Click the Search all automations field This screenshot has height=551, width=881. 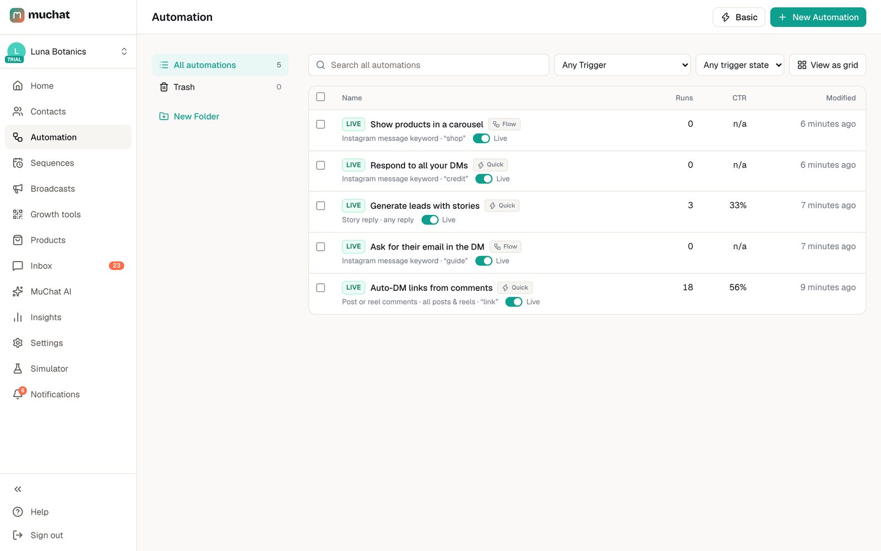click(428, 65)
